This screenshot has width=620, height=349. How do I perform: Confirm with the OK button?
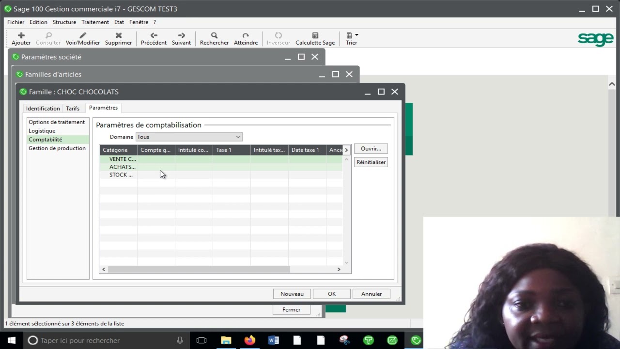[332, 294]
